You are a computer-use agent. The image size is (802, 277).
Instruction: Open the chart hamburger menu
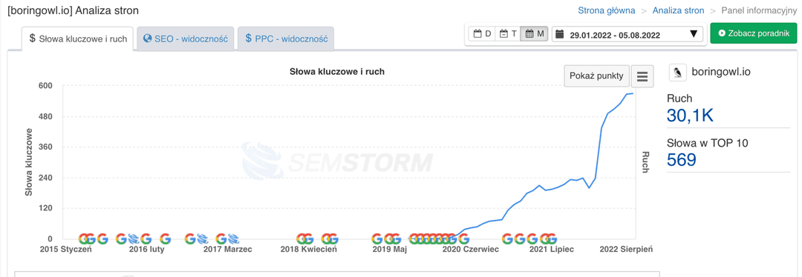tap(642, 76)
